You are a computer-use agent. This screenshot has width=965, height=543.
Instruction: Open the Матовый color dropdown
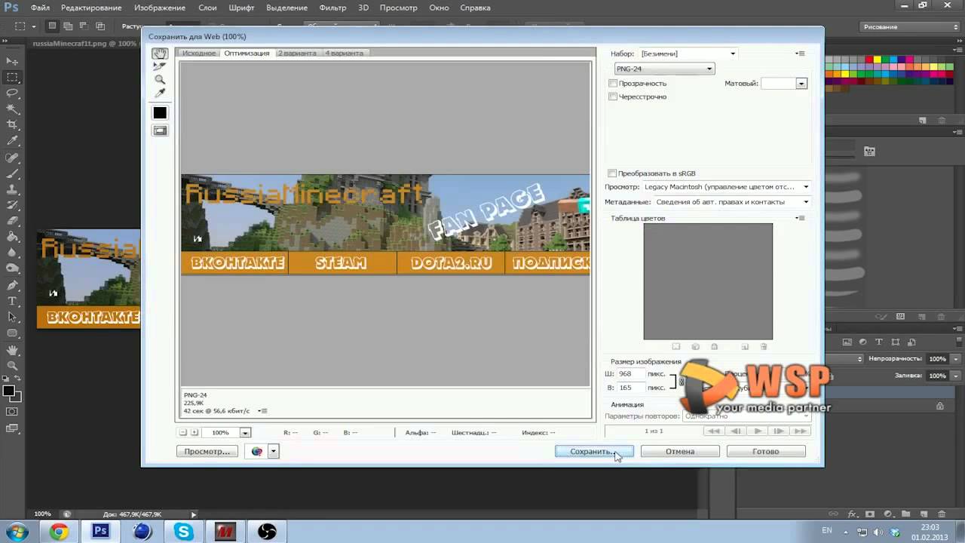tap(801, 84)
